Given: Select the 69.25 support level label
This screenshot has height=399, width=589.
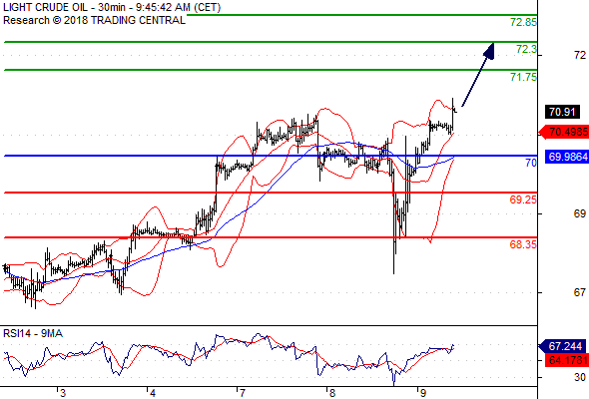Looking at the screenshot, I should tap(523, 199).
